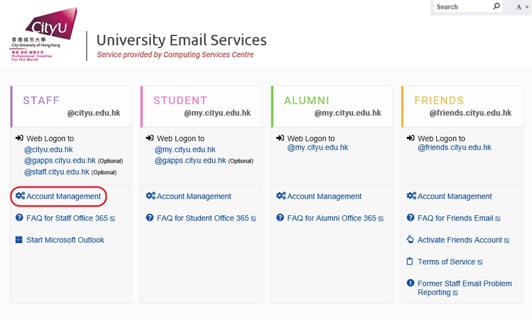Open the Alumni @my.cityu.edu.hk web logon
The image size is (532, 320).
(x=318, y=148)
